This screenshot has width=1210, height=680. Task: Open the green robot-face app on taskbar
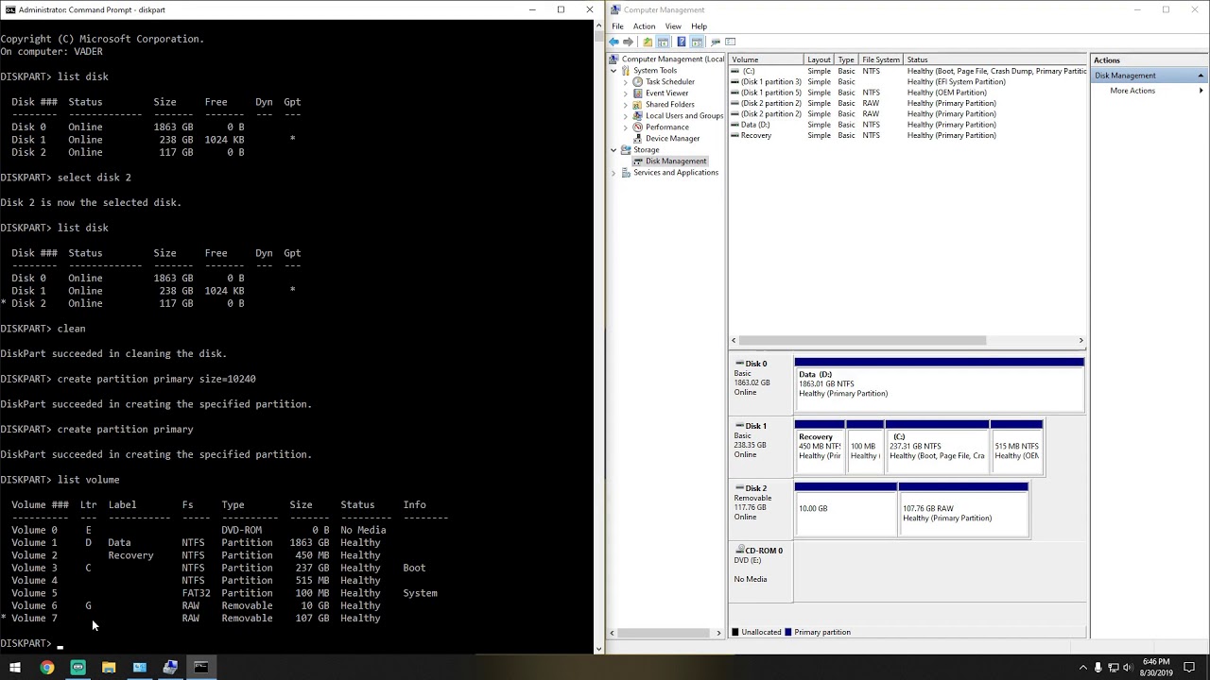click(x=78, y=668)
